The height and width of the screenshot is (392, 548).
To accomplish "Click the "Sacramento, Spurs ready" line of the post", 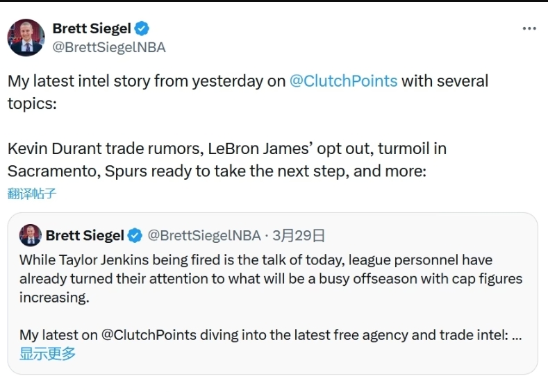I will point(215,171).
